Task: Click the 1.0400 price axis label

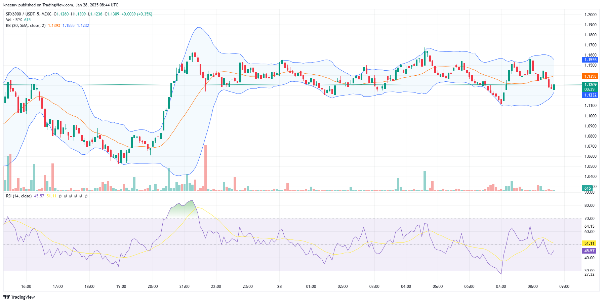Action: click(x=591, y=177)
